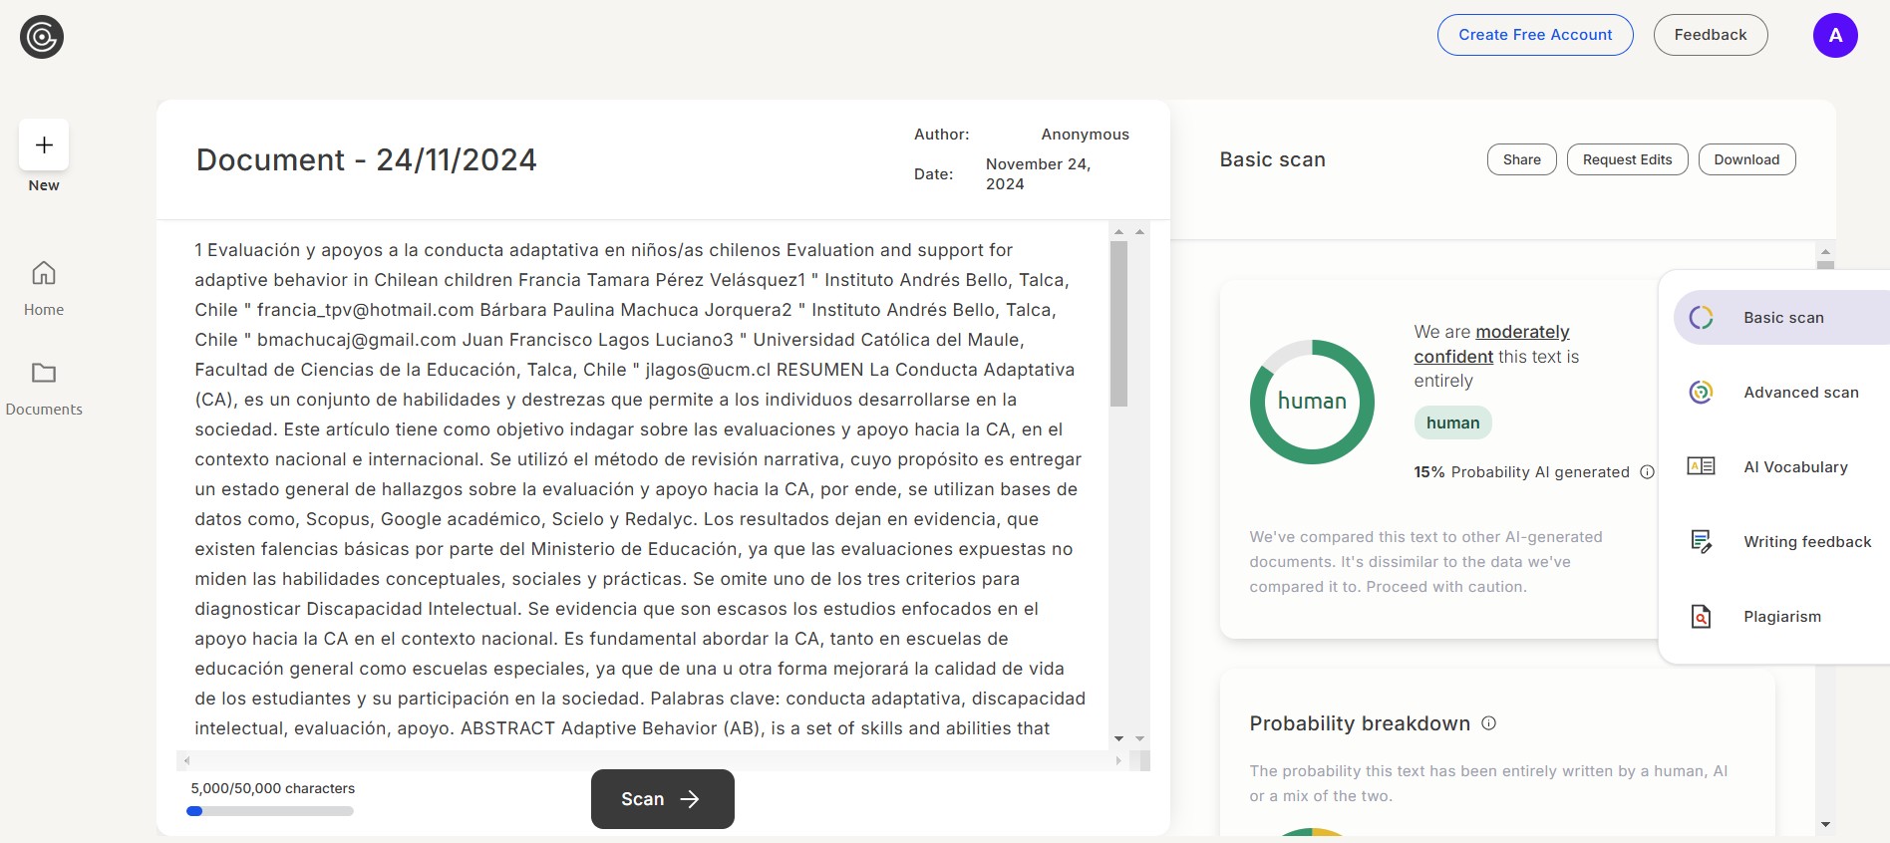Click the text scrollbar up arrow
This screenshot has height=843, width=1890.
[1118, 231]
